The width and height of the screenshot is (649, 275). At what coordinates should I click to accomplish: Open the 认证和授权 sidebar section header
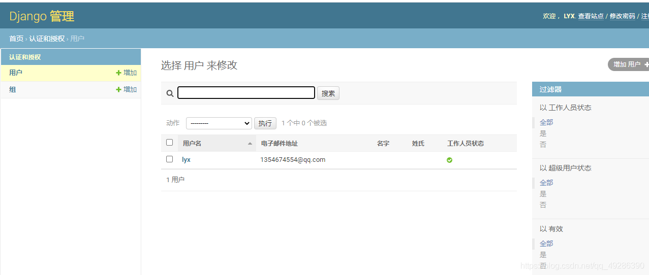[25, 57]
